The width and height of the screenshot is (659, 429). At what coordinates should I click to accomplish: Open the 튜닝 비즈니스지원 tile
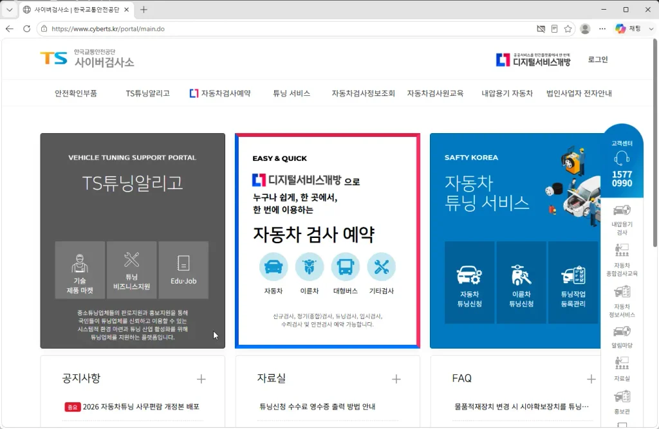click(x=131, y=270)
